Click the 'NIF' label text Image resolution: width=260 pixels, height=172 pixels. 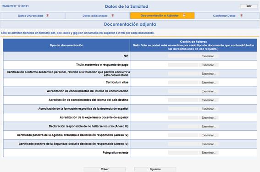[126, 56]
